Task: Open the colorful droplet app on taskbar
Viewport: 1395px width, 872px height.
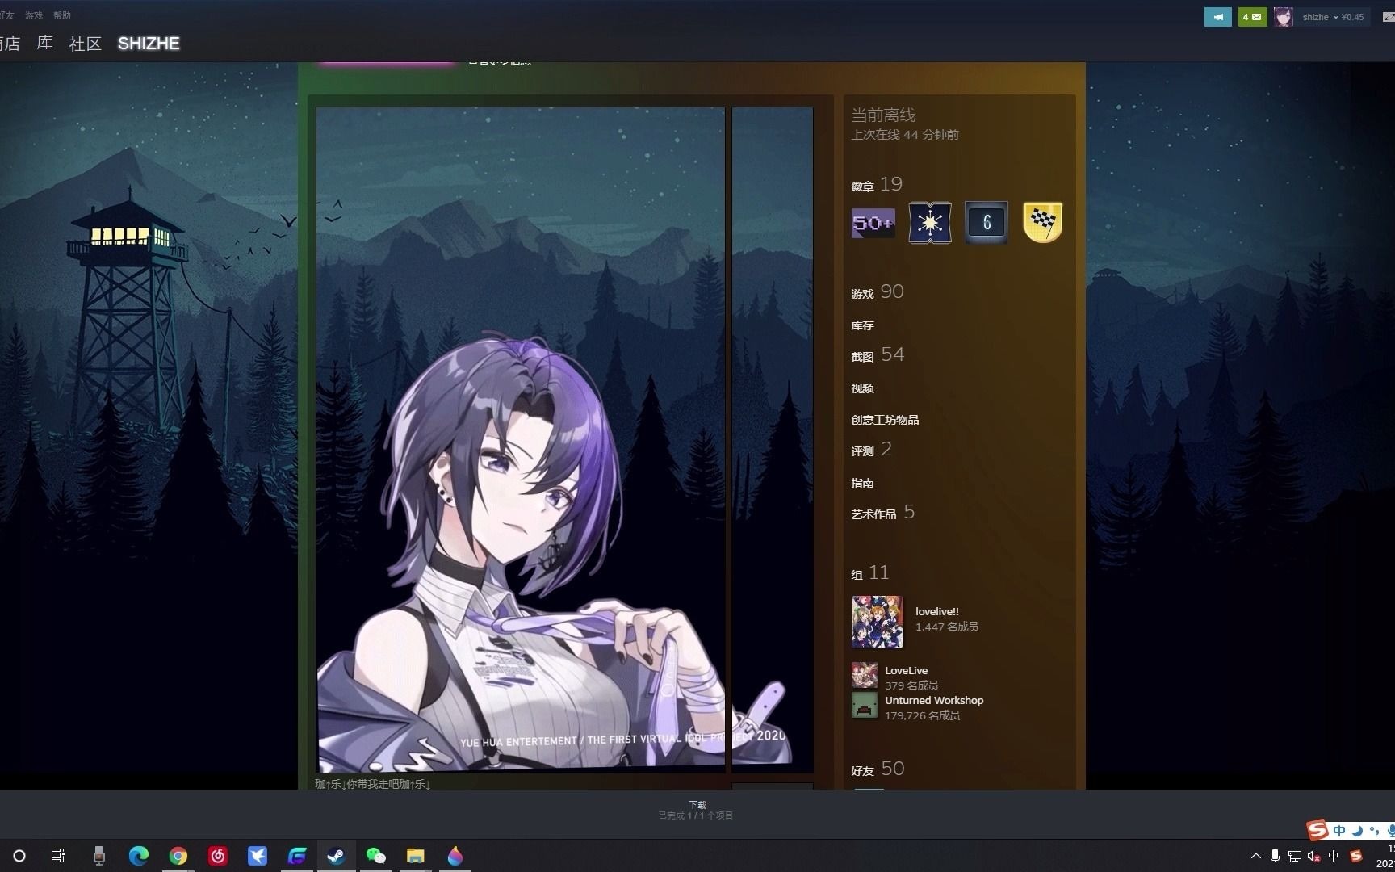Action: (455, 856)
